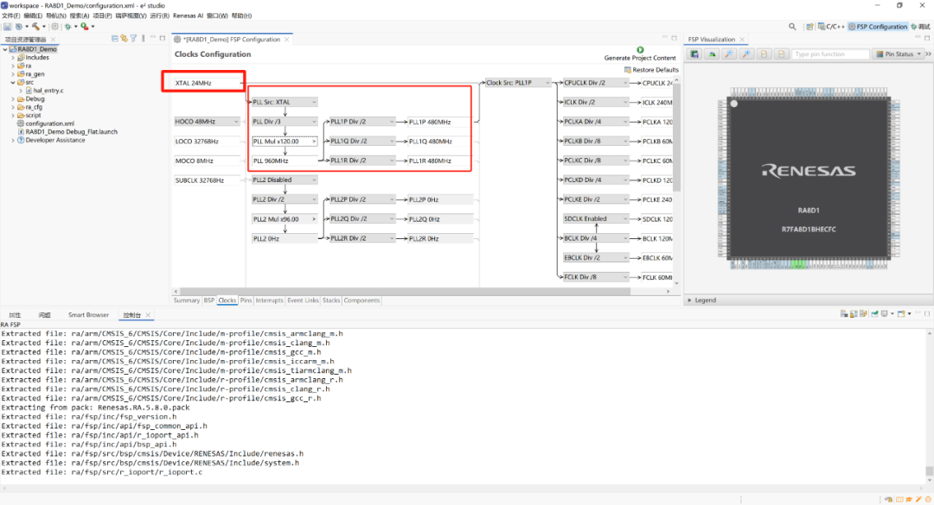Click the RENESAS RA8D1 chip package view
The height and width of the screenshot is (505, 934).
809,178
